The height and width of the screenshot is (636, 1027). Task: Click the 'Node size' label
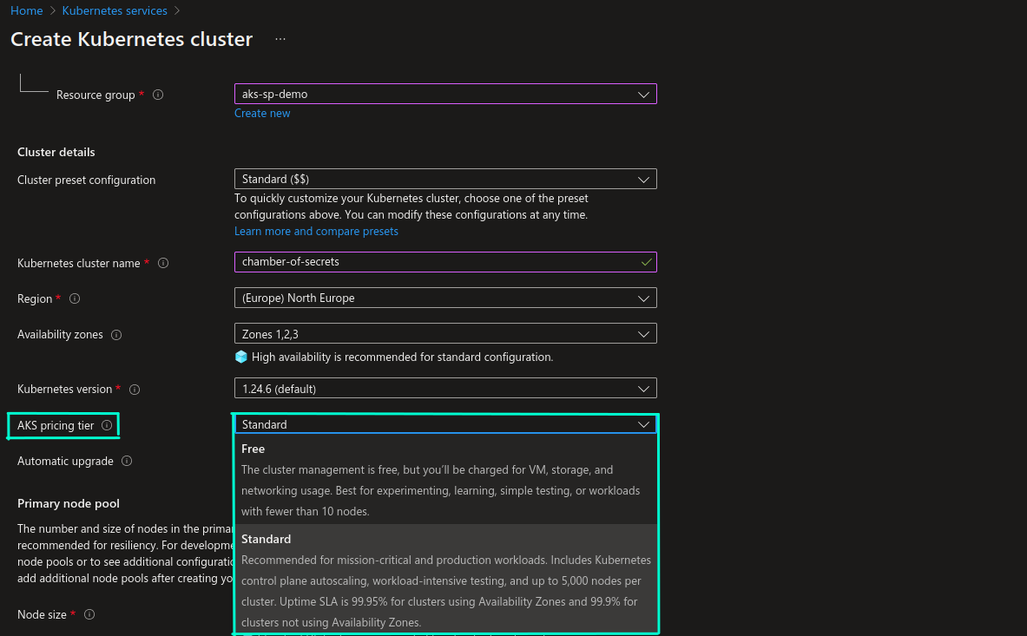click(x=42, y=614)
